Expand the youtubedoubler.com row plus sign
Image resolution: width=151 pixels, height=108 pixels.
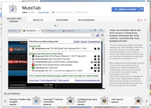click(30, 61)
